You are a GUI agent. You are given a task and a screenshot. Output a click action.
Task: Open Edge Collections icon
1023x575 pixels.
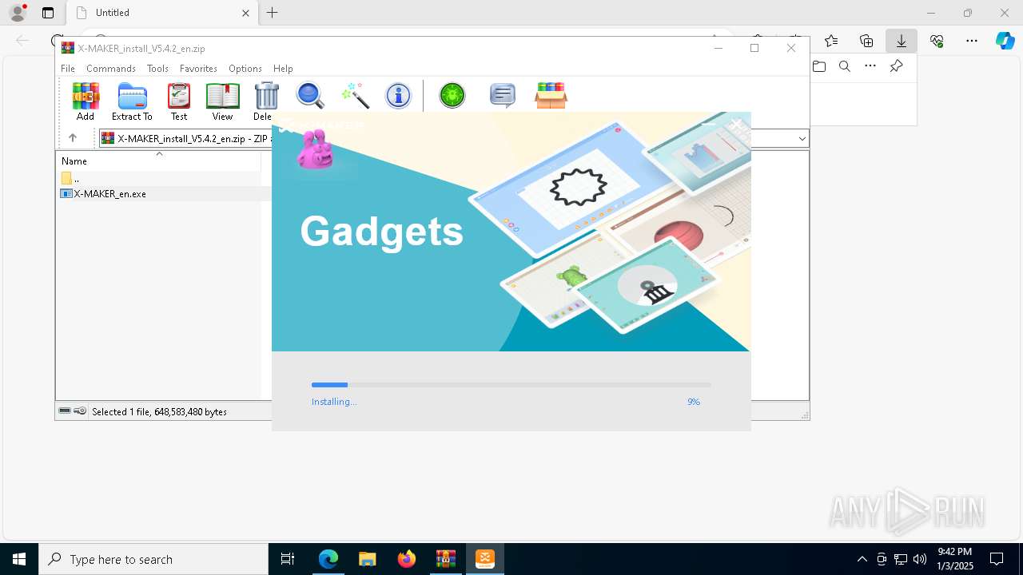pos(866,41)
